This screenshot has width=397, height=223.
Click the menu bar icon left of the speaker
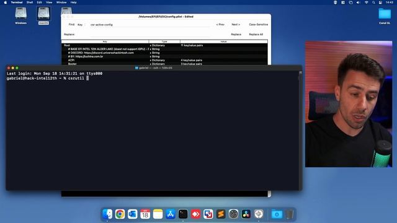tap(350, 2)
